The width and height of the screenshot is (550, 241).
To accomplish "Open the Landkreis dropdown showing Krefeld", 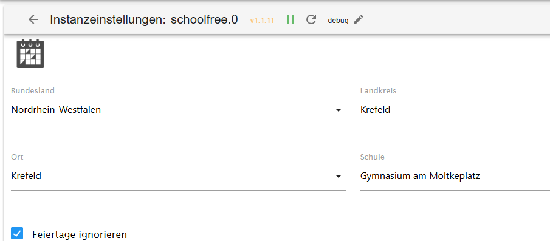I will (x=455, y=110).
